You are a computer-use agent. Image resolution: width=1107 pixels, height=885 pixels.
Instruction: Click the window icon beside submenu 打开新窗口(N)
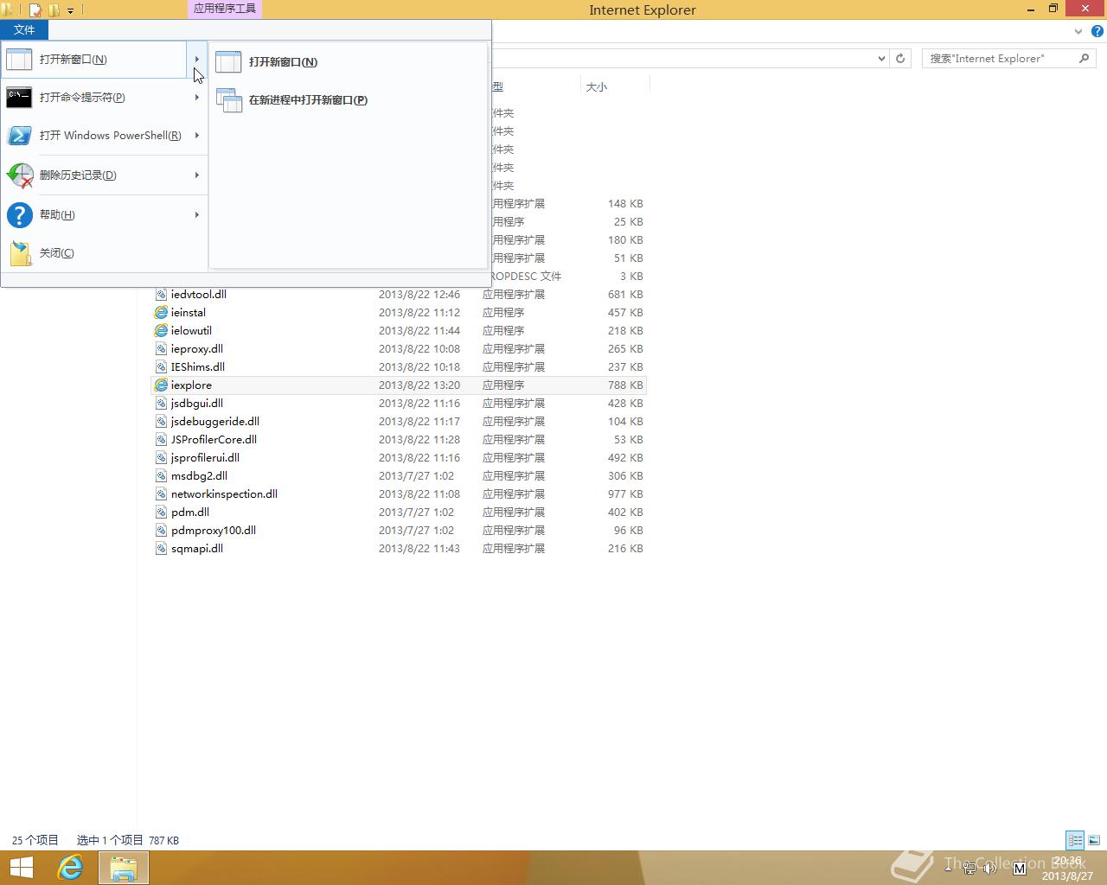[228, 62]
